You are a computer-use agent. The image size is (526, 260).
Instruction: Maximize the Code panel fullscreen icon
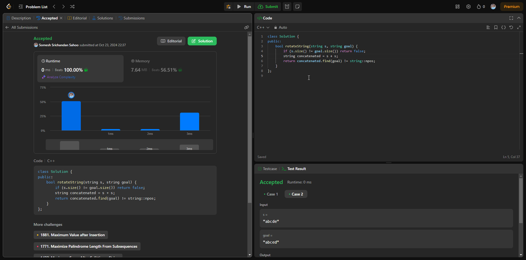pyautogui.click(x=511, y=18)
